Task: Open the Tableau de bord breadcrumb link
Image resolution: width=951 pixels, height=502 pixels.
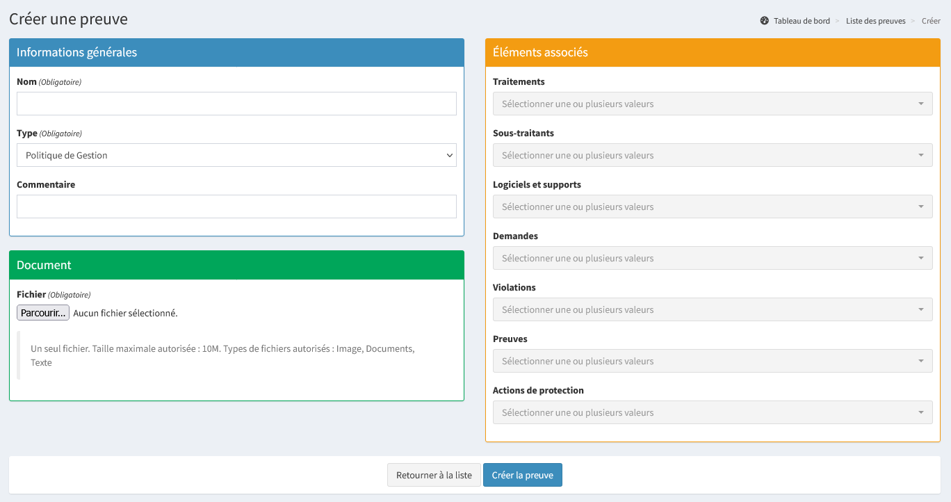Action: coord(802,21)
